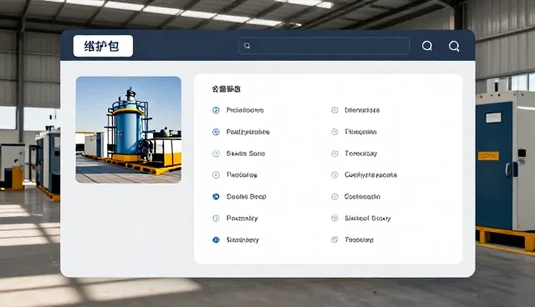The height and width of the screenshot is (307, 535).
Task: Focus the search input field in header
Action: 324,46
